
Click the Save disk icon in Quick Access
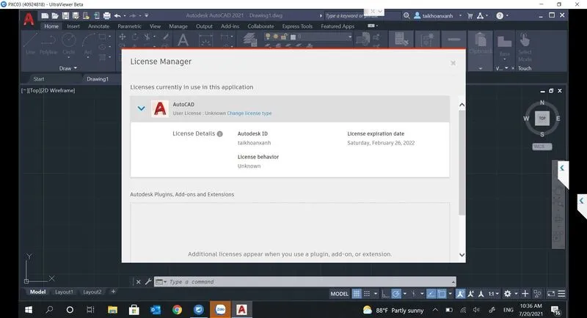coord(65,15)
